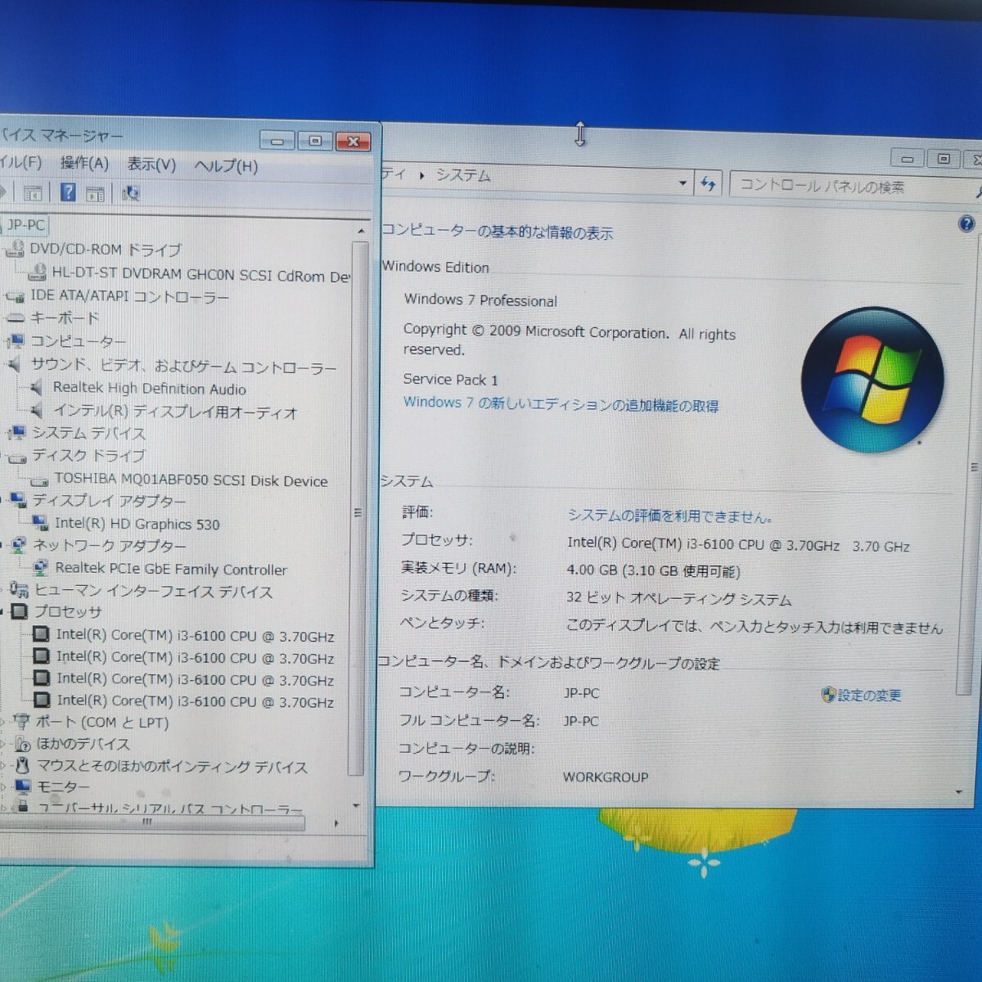Select the ディスク ドライブ category label
Image resolution: width=982 pixels, height=982 pixels.
point(88,455)
